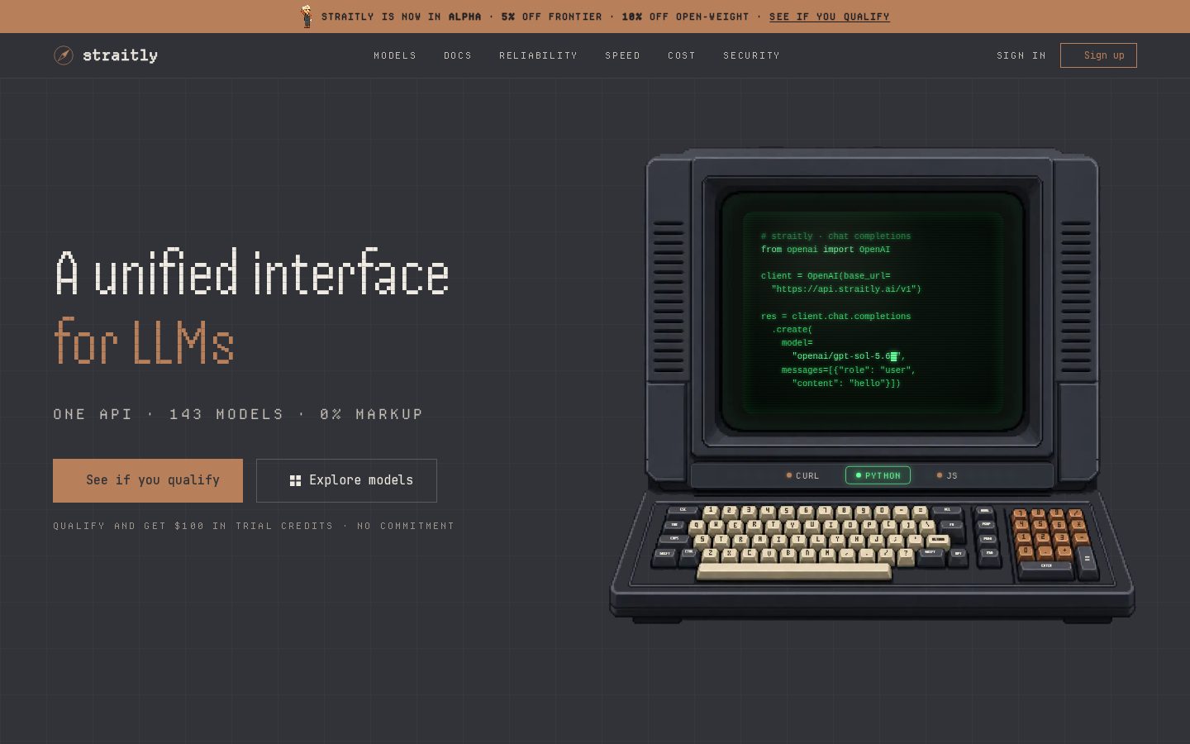Viewport: 1190px width, 744px height.
Task: Open the Security nav item
Action: coord(751,55)
